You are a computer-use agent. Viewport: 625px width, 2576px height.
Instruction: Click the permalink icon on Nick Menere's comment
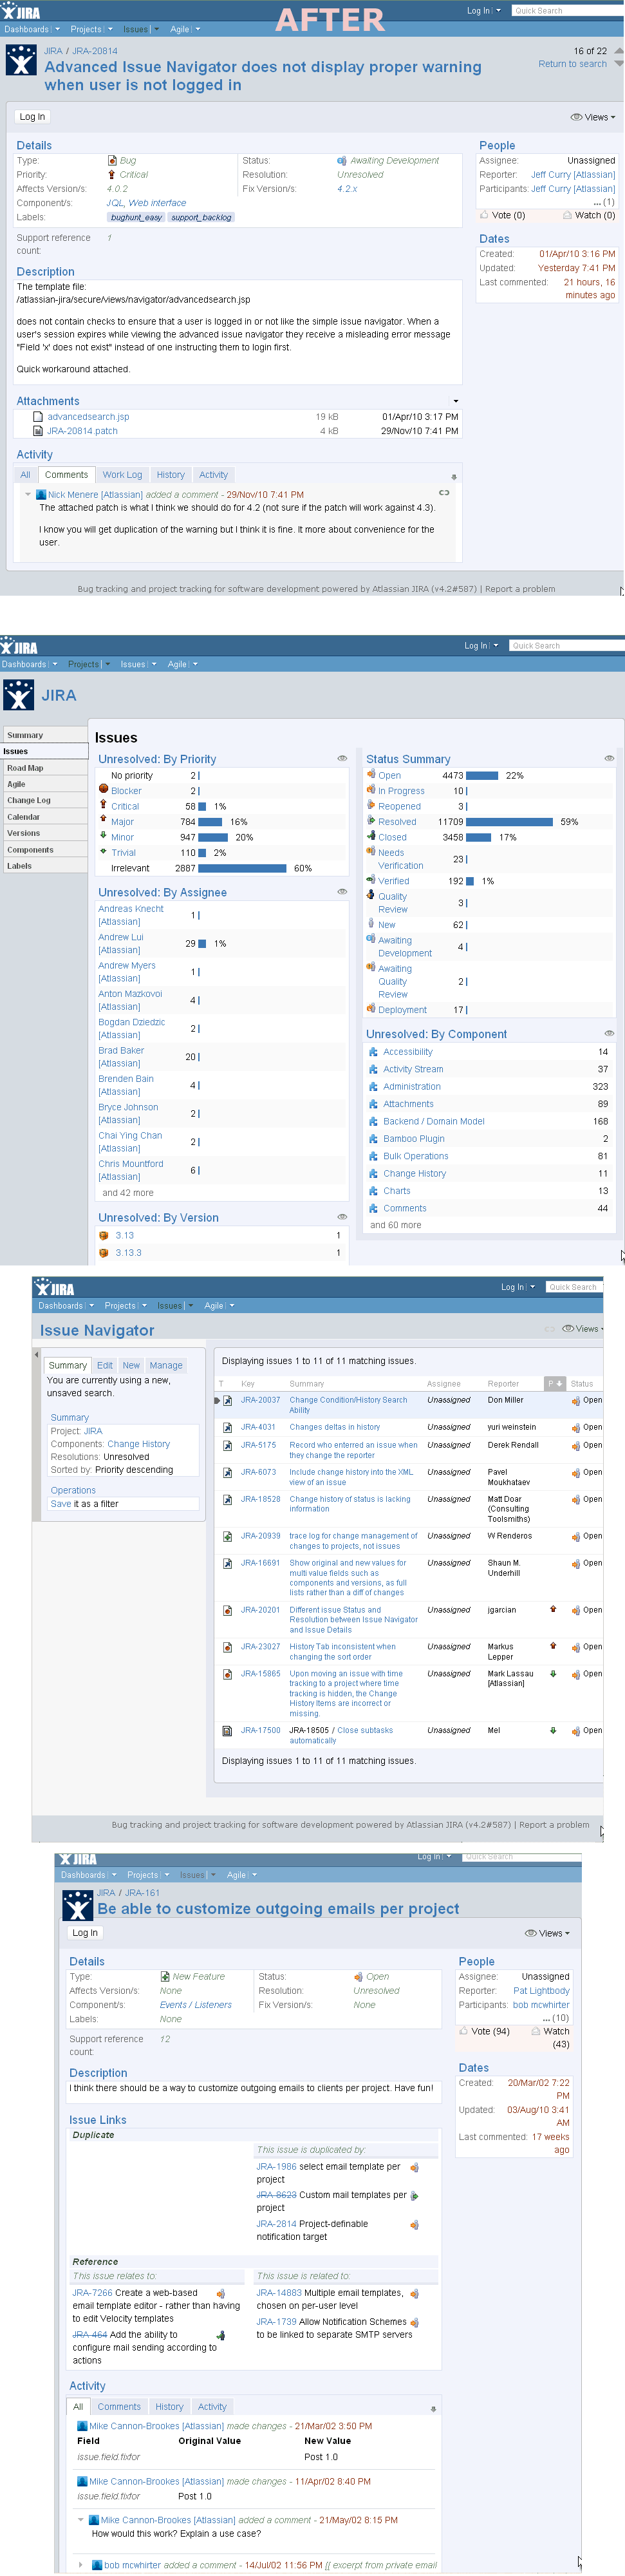point(444,492)
